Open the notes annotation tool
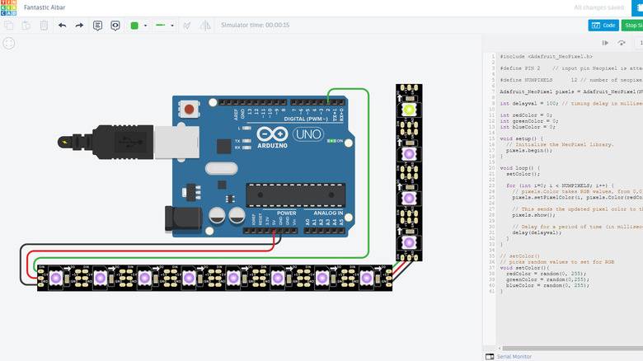This screenshot has width=643, height=361. (98, 26)
